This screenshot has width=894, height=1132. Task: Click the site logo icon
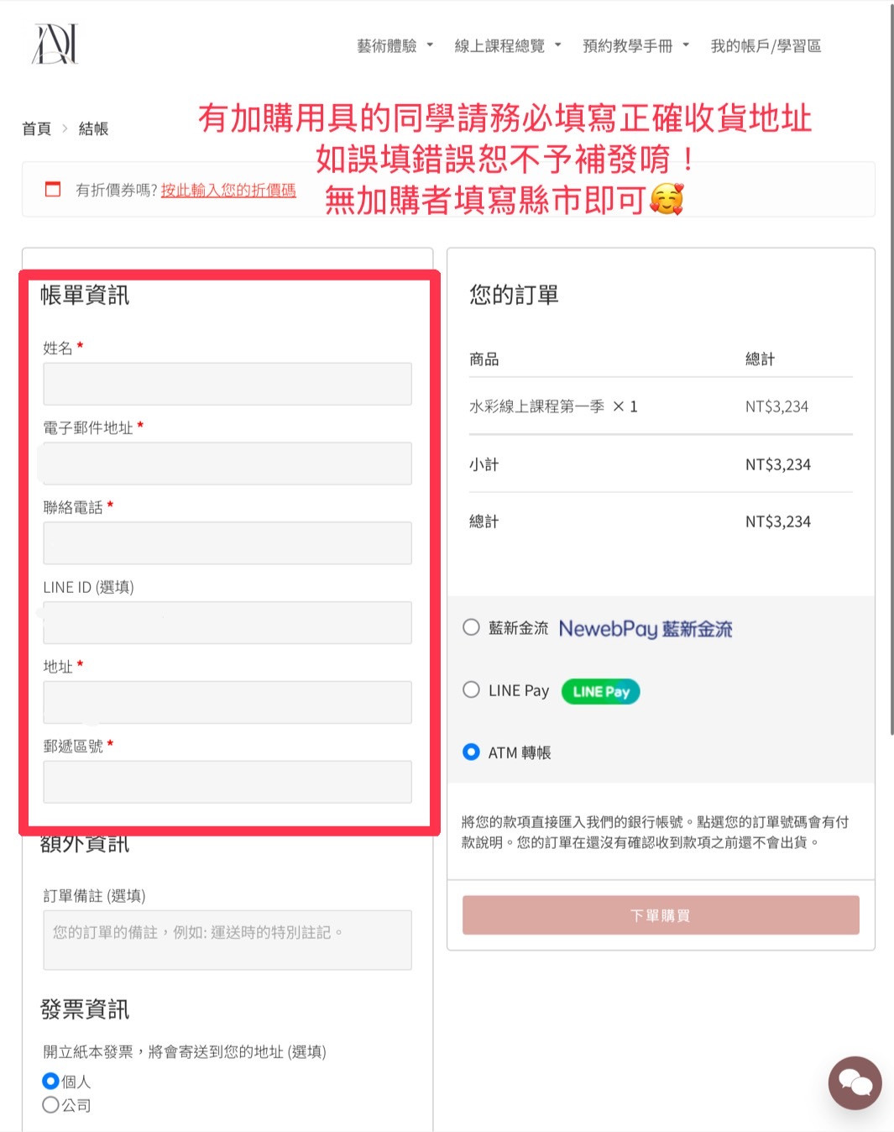pyautogui.click(x=55, y=45)
